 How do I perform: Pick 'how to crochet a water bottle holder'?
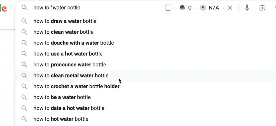(145, 86)
